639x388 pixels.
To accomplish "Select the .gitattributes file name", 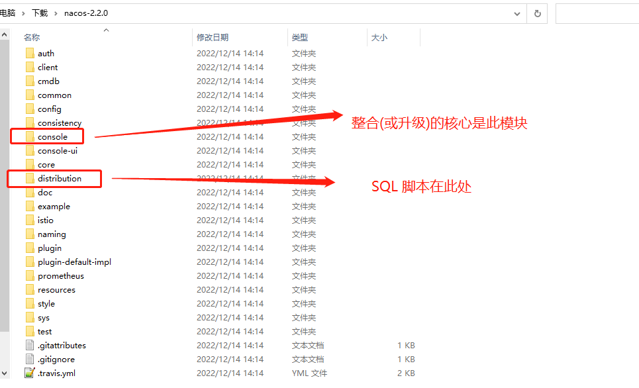I will point(62,346).
